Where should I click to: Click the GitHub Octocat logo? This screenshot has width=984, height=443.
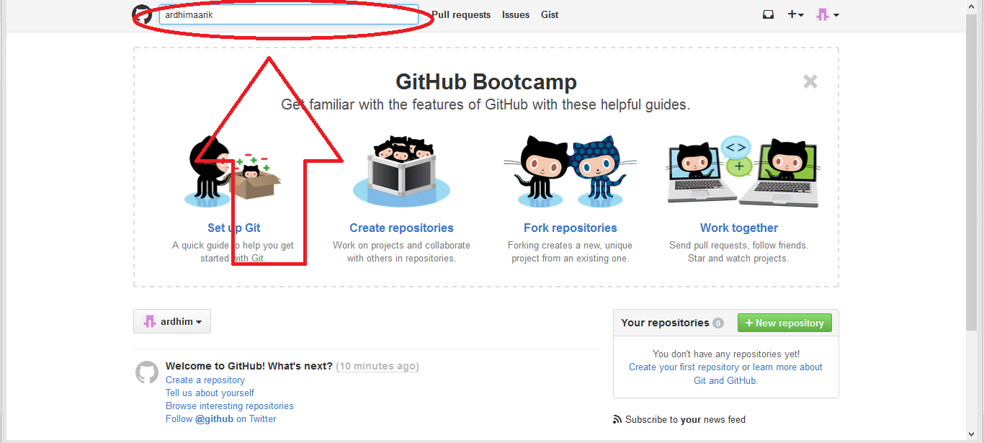pos(143,14)
